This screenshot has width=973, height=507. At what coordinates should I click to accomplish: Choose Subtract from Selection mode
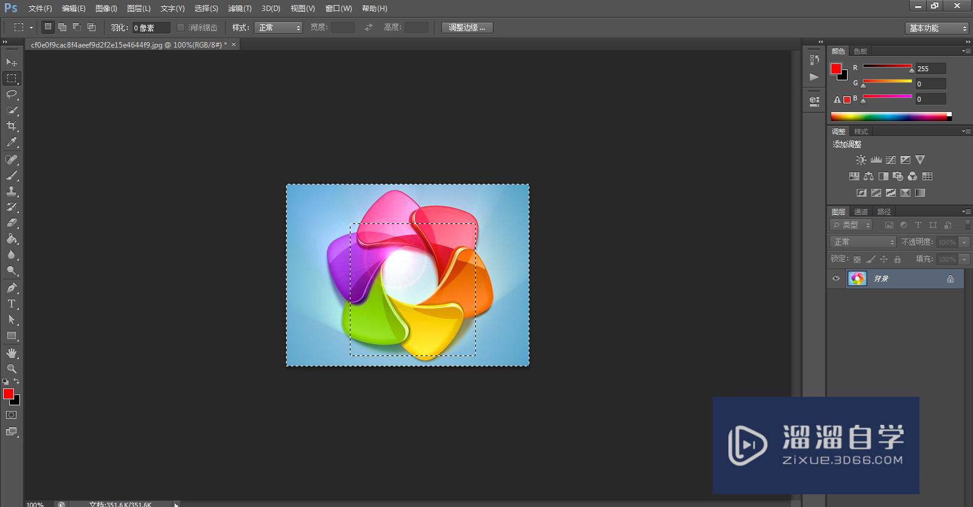77,27
